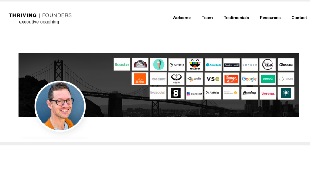Select the taulia logo tile
The image size is (310, 176).
pos(194,79)
